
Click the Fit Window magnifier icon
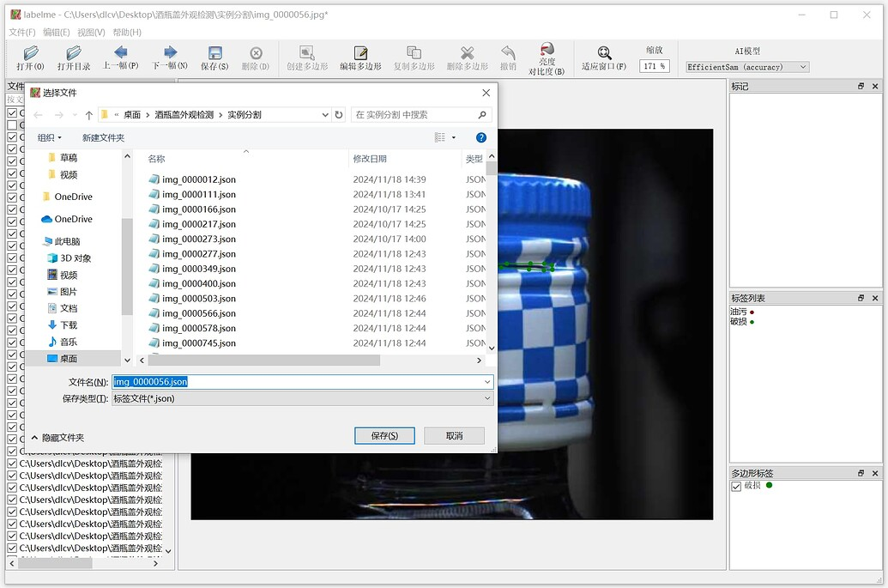click(x=604, y=52)
